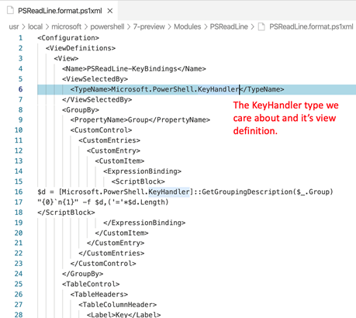The image size is (356, 318).
Task: Place cursor on <ViewDefinitions> tag
Action: [x=81, y=48]
